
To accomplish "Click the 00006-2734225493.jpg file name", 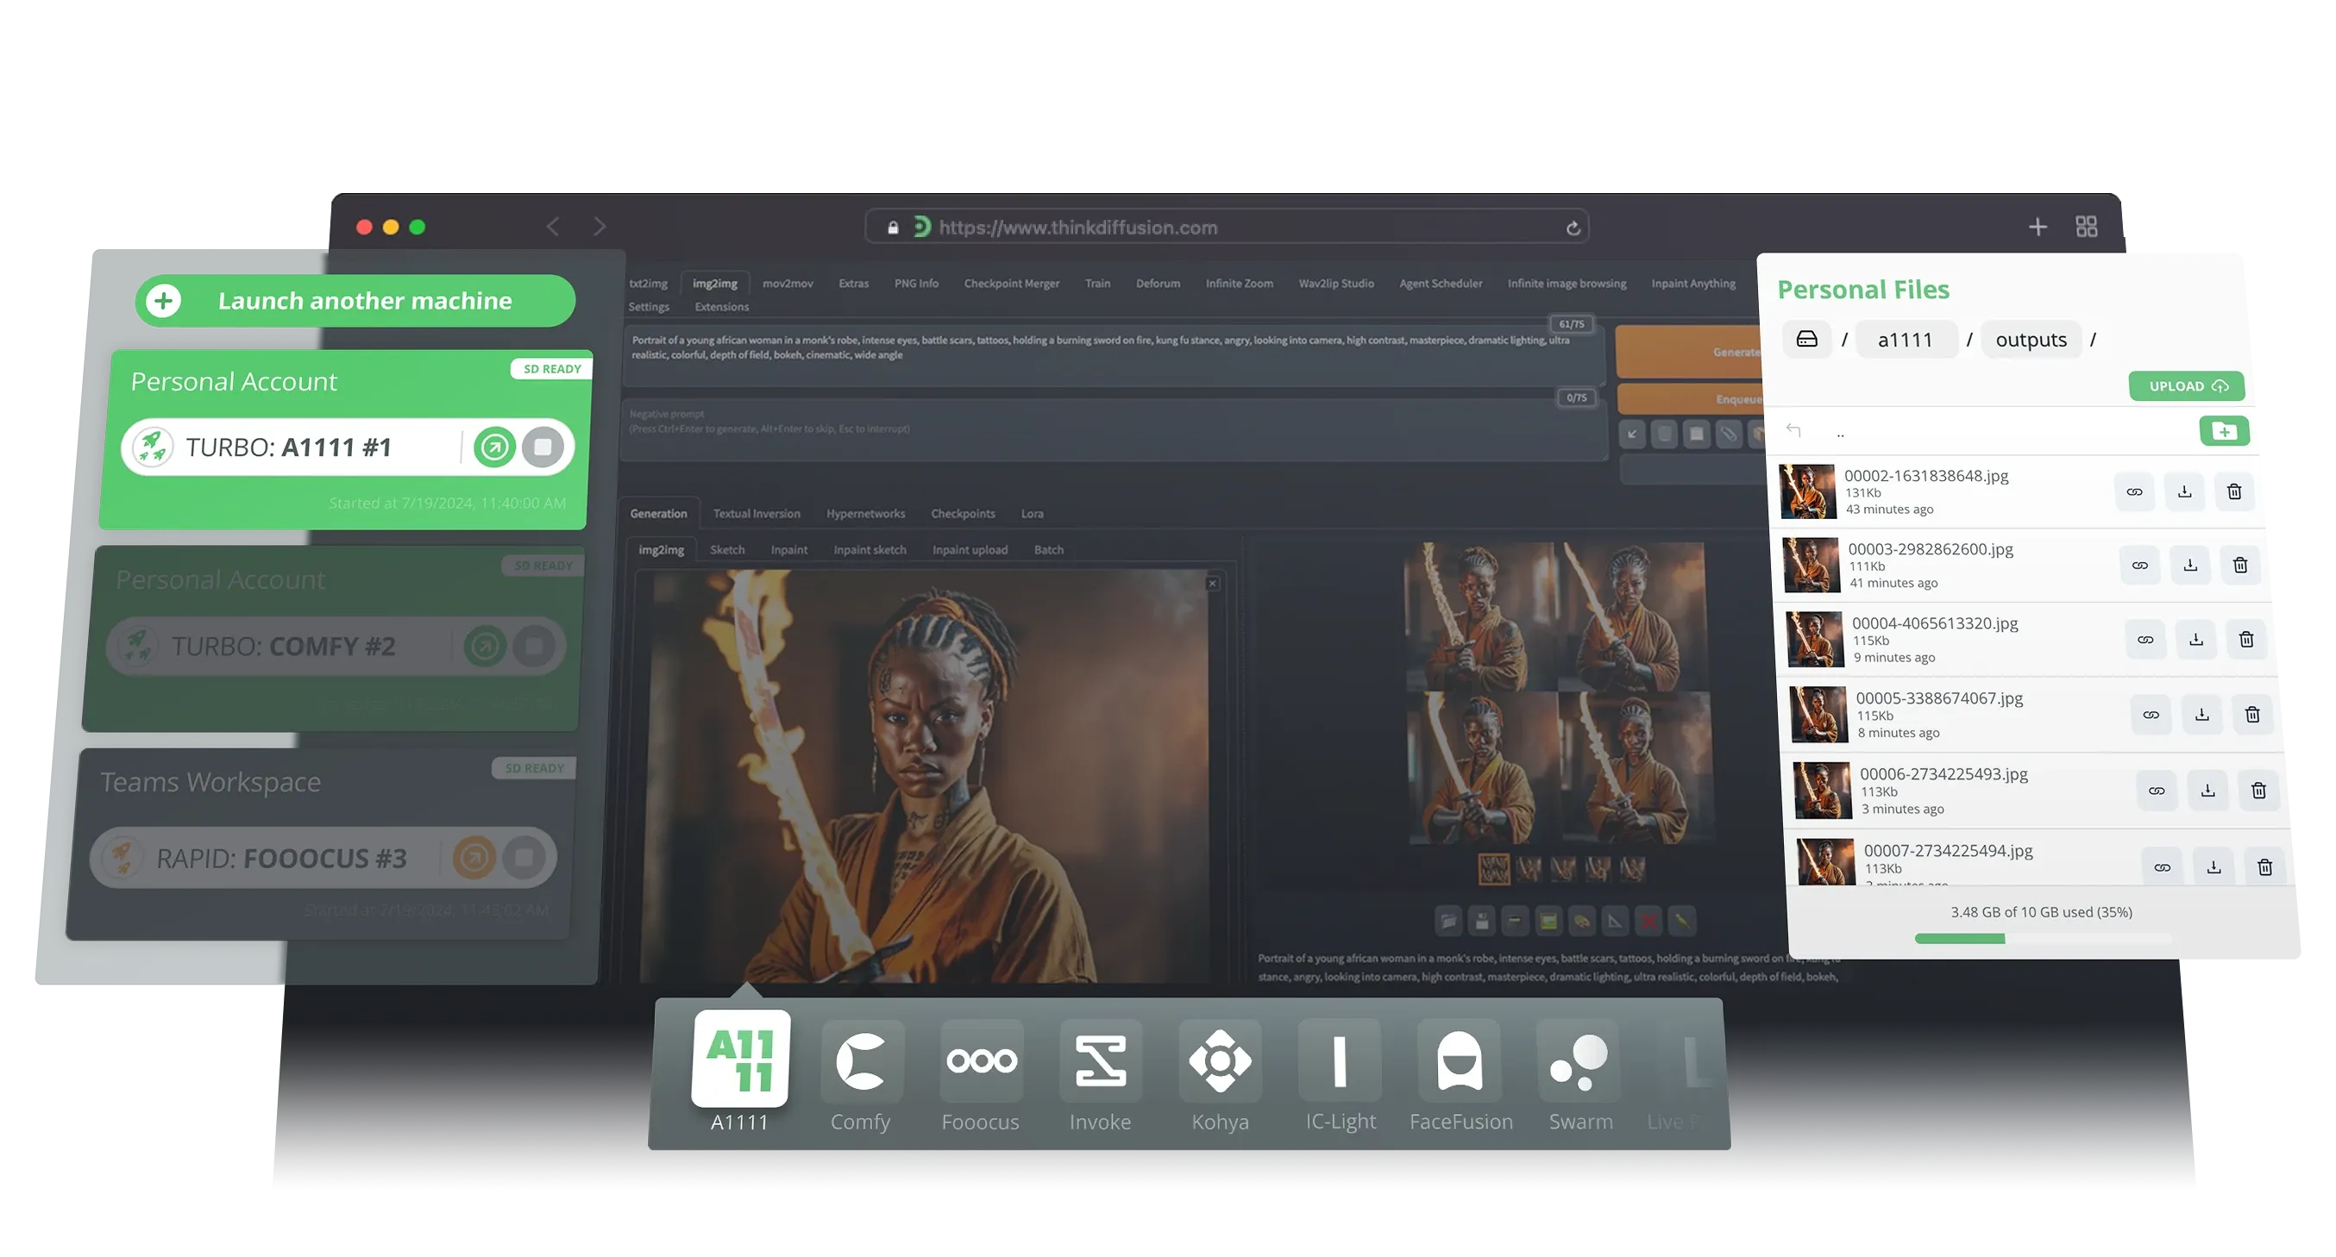I will click(1944, 774).
